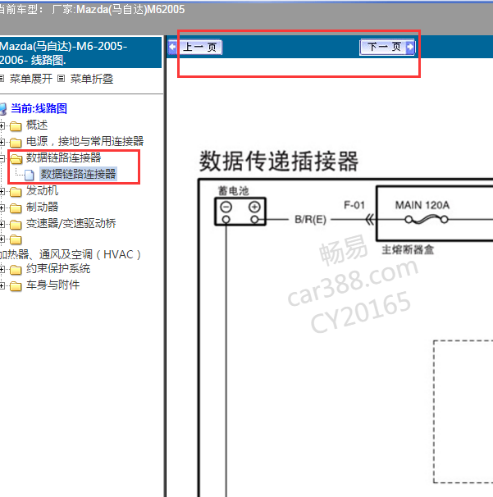Click the 约束保护系统 folder icon
493x497 pixels.
[16, 270]
